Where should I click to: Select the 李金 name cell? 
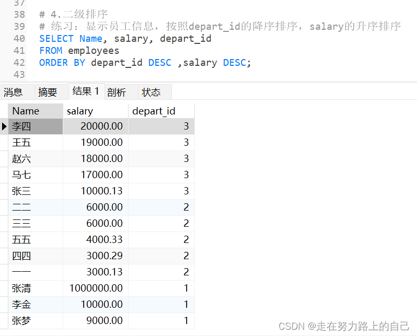36,305
